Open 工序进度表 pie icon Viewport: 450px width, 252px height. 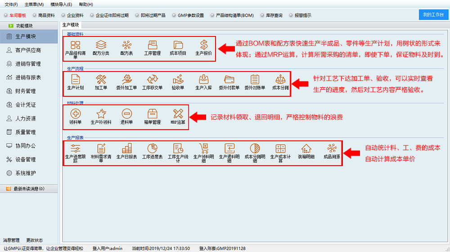[x=153, y=148]
